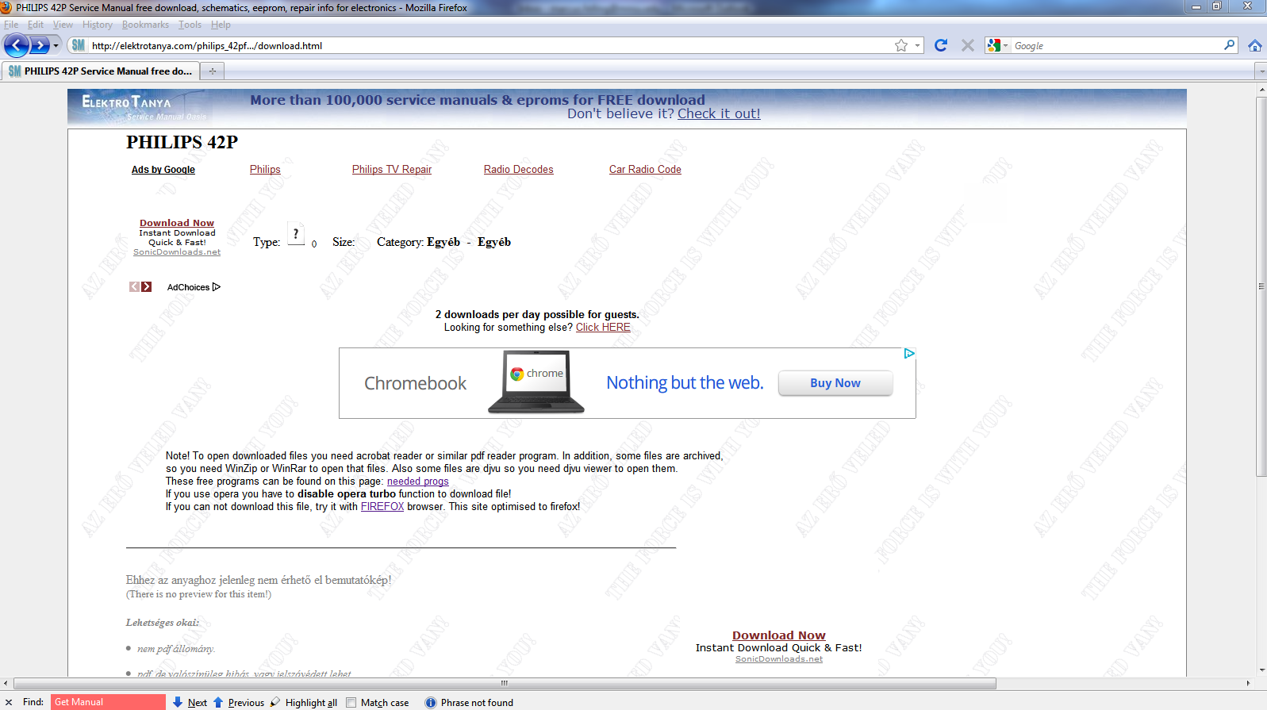The width and height of the screenshot is (1267, 710).
Task: Follow the 'Click HERE' link
Action: point(603,328)
